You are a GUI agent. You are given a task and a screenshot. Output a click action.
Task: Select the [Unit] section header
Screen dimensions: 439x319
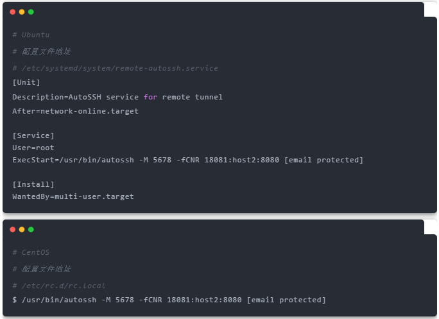[26, 82]
